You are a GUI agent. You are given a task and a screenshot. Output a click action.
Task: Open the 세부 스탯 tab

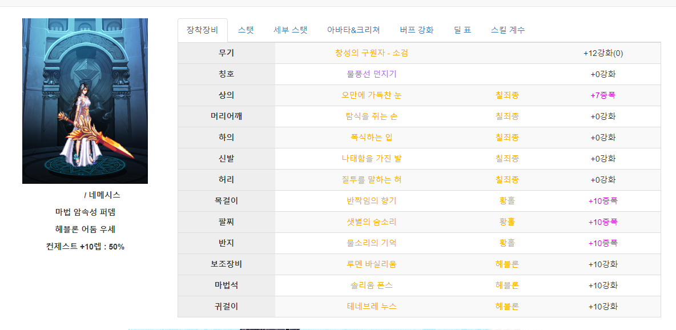coord(291,30)
